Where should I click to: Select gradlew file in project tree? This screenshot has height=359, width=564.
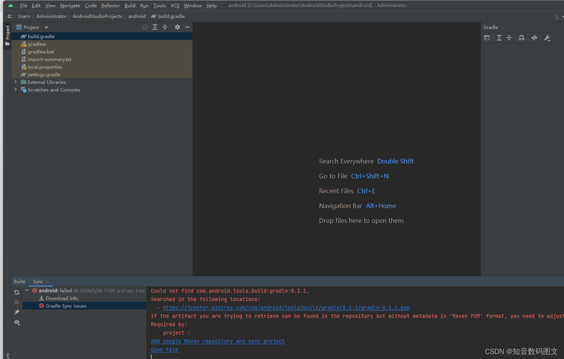point(102,44)
